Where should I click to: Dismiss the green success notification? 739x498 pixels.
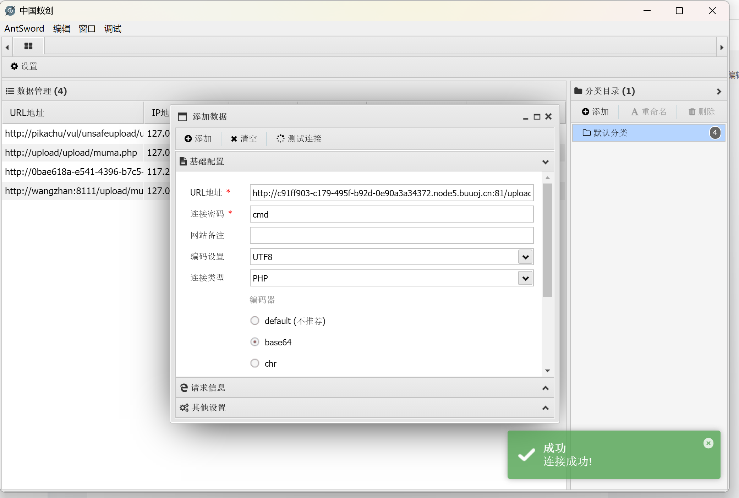tap(708, 443)
